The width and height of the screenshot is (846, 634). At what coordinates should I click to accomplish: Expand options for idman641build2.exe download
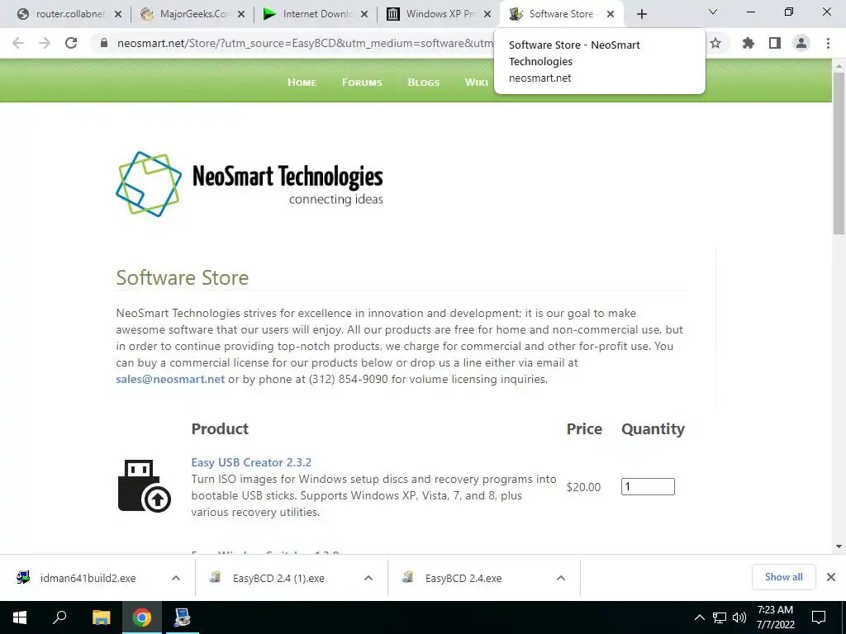click(176, 578)
